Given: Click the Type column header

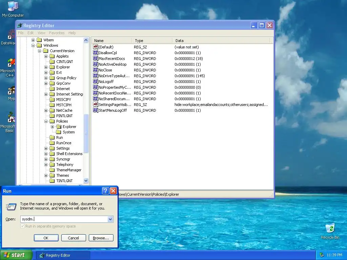Looking at the screenshot, I should [152, 41].
